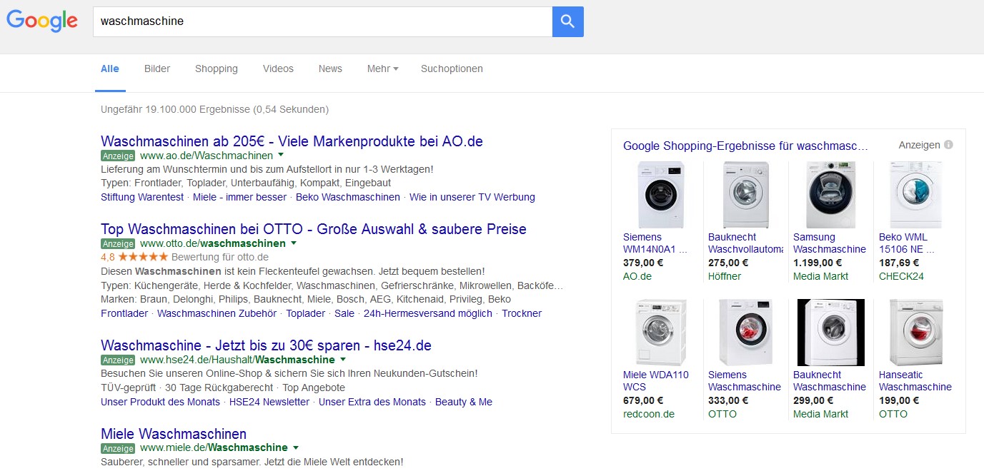Open Suchoptionen
This screenshot has width=984, height=476.
(452, 69)
